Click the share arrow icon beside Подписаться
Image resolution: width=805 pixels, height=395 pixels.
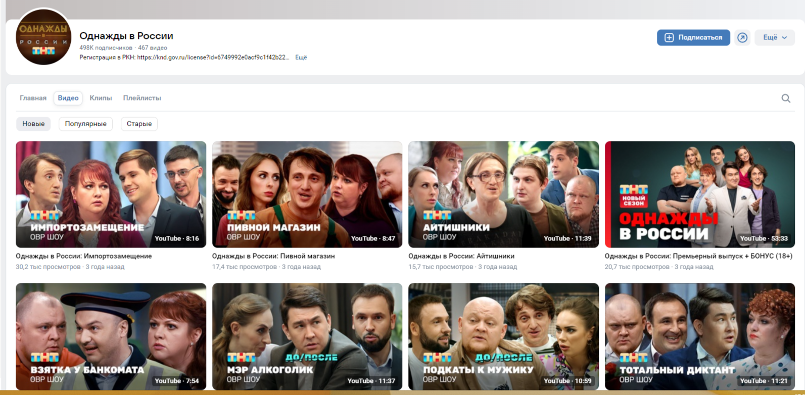click(742, 38)
